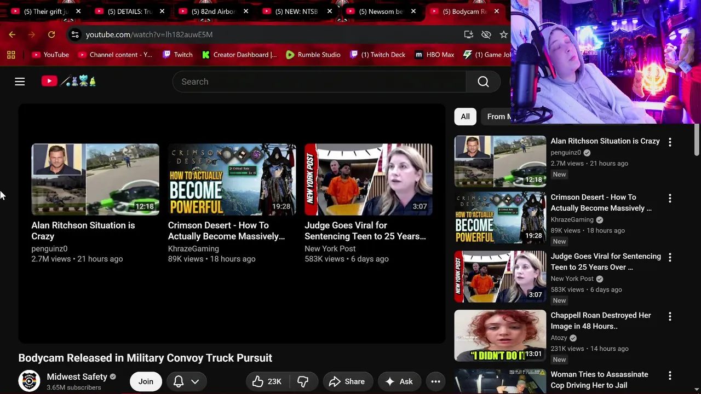Share the video
701x394 pixels.
[x=347, y=381]
